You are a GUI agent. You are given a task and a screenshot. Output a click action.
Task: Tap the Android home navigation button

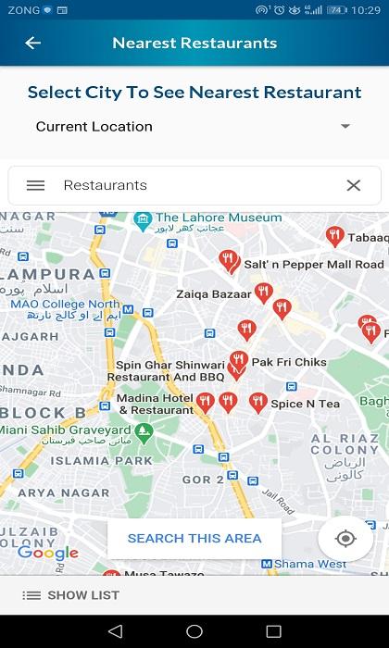click(194, 631)
